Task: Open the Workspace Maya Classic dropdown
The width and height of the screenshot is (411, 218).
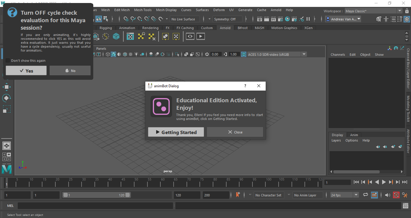Action: [373, 11]
